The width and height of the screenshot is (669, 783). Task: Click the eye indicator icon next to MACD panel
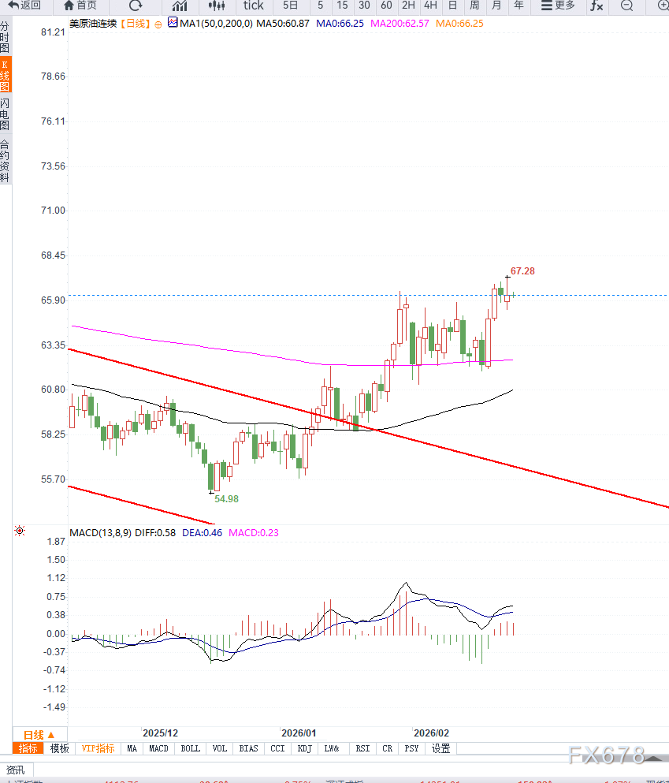pos(20,530)
